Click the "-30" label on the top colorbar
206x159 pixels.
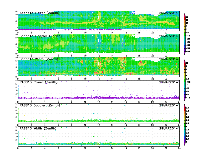[188, 45]
